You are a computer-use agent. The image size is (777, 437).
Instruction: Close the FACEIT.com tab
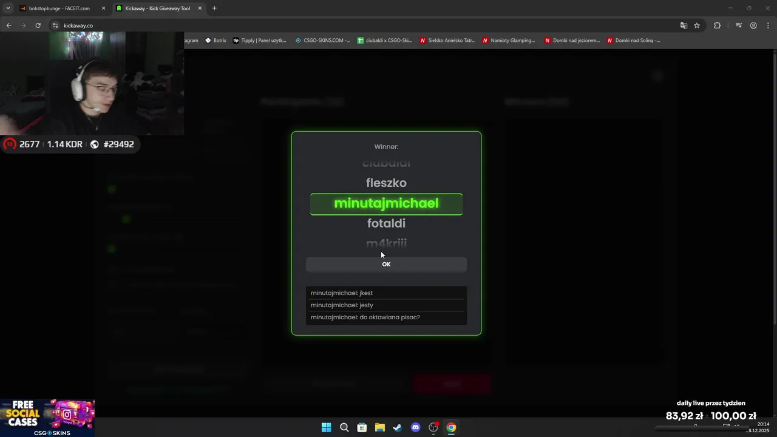pyautogui.click(x=103, y=8)
